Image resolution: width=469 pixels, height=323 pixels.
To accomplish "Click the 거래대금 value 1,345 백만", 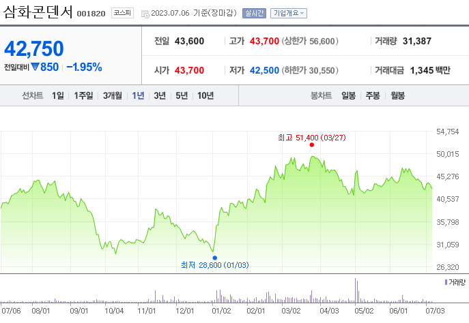I will (x=430, y=70).
